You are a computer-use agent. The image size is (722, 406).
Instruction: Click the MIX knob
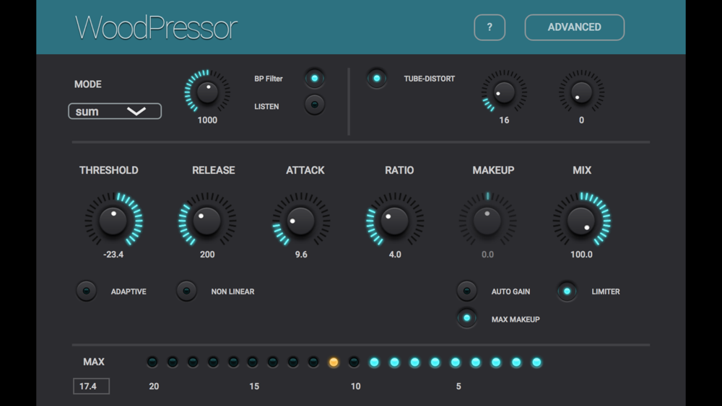(581, 220)
